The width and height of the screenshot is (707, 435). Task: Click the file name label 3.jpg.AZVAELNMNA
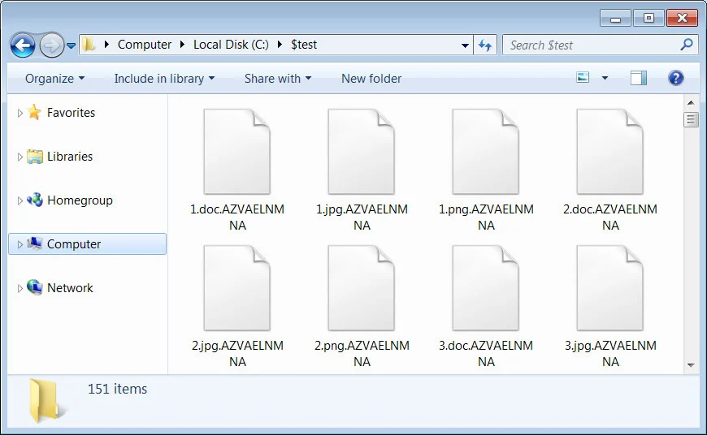pyautogui.click(x=610, y=354)
